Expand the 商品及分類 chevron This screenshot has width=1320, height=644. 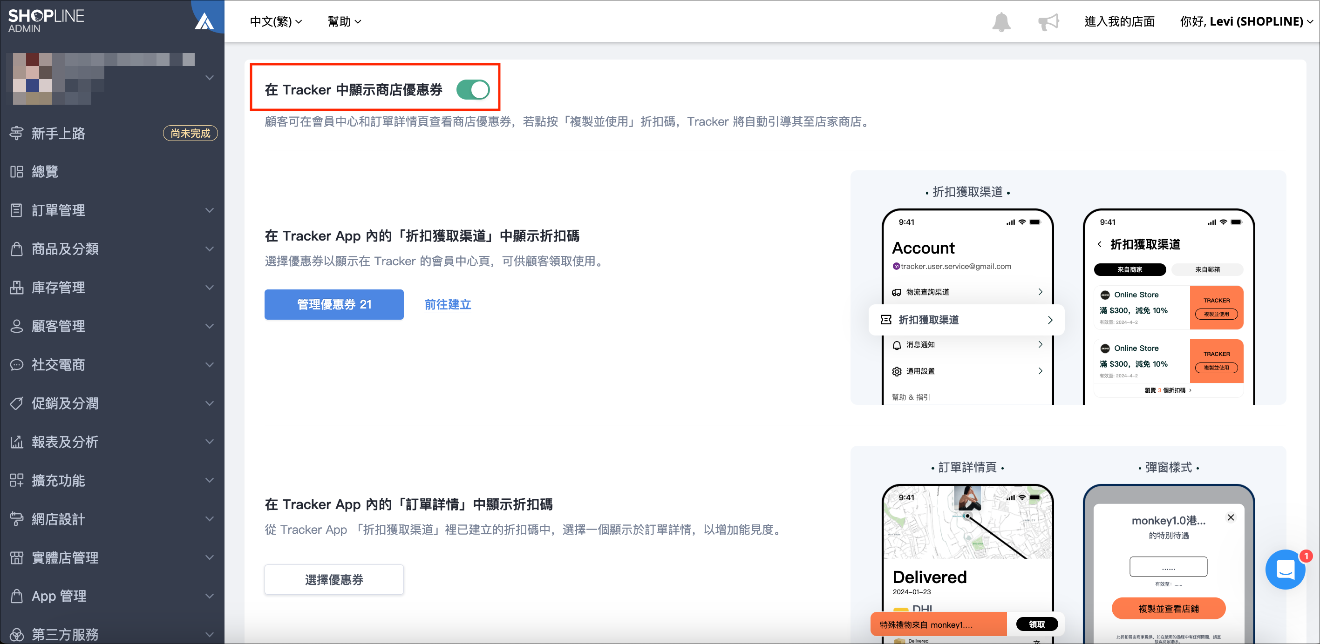coord(209,249)
